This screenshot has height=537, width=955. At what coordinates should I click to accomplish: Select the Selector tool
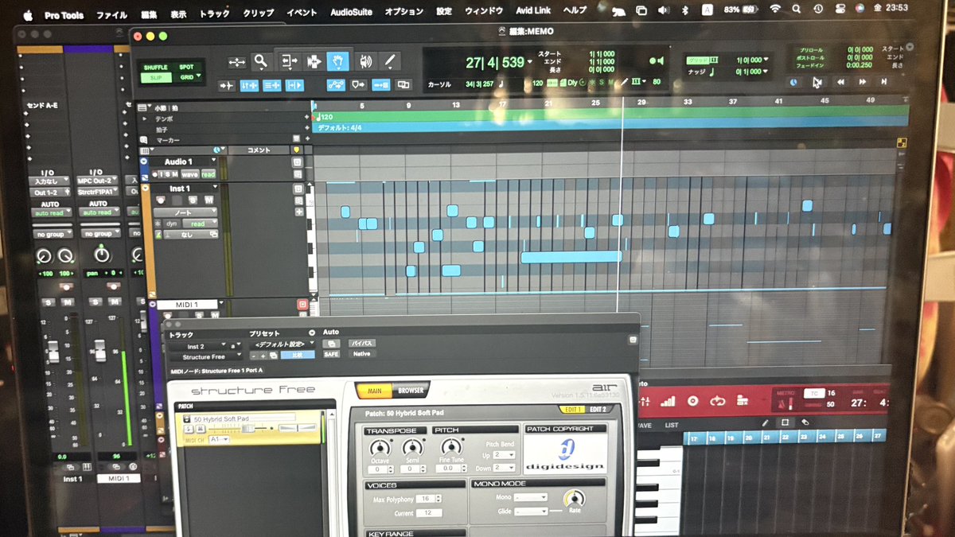coord(314,61)
